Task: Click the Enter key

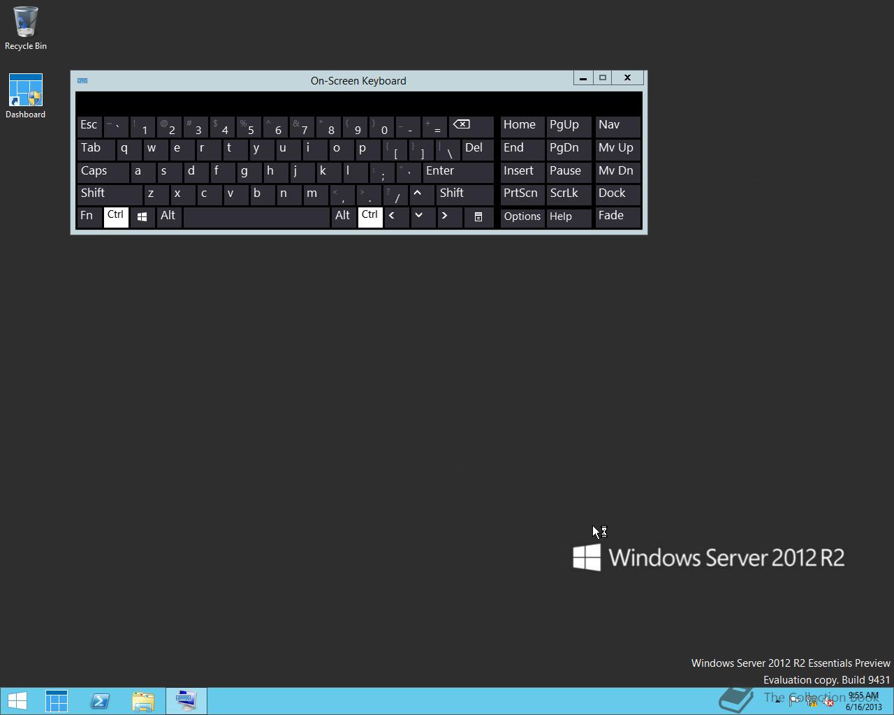Action: coord(457,172)
